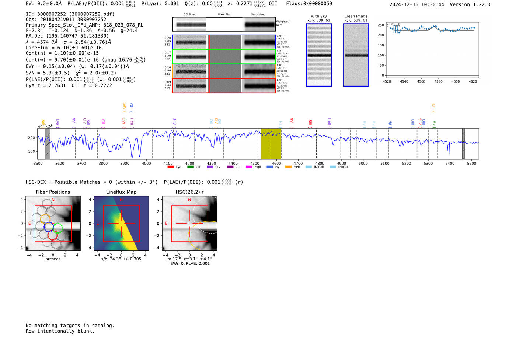Open the Clean Image thumbnail
This screenshot has width=516, height=351.
[356, 55]
